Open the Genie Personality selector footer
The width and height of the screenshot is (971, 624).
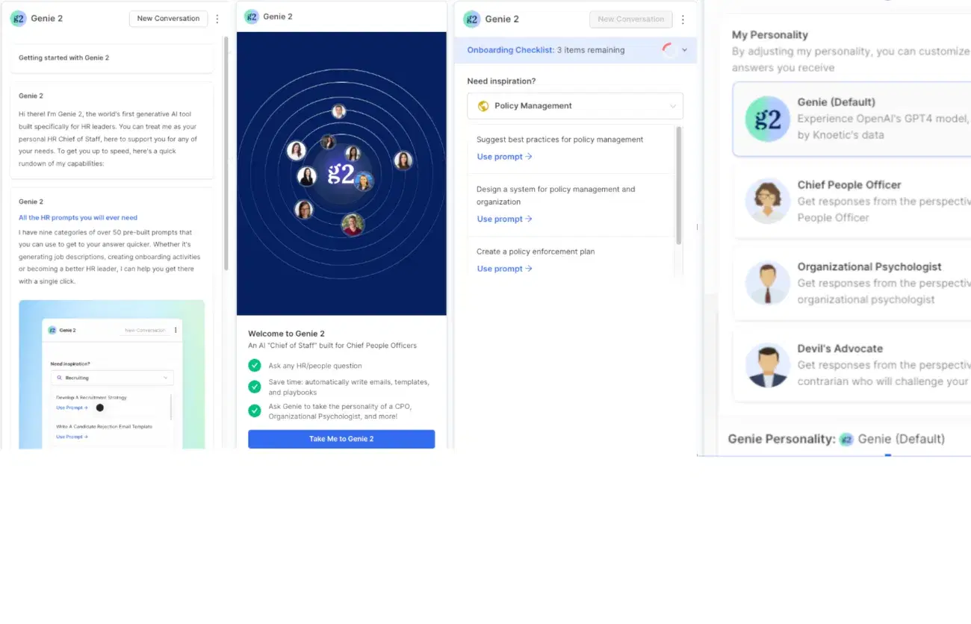(x=837, y=439)
